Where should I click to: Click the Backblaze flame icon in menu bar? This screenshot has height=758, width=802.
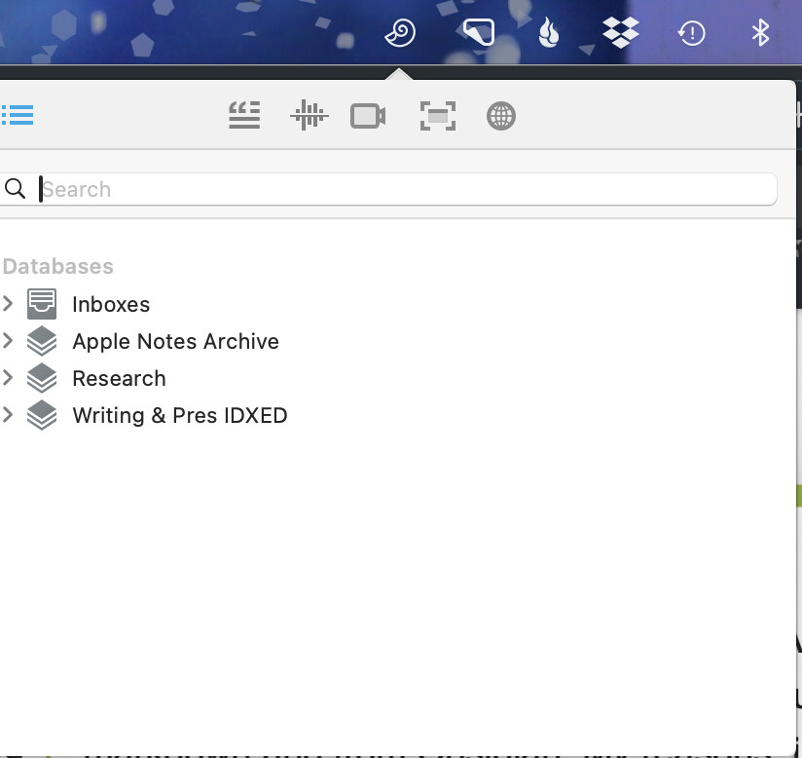[x=550, y=34]
